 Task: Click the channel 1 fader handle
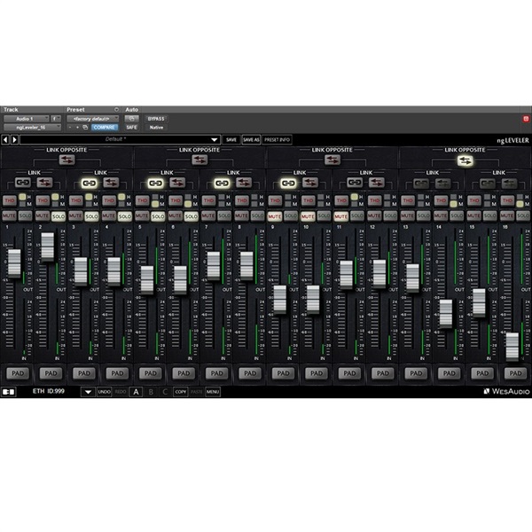click(x=14, y=262)
